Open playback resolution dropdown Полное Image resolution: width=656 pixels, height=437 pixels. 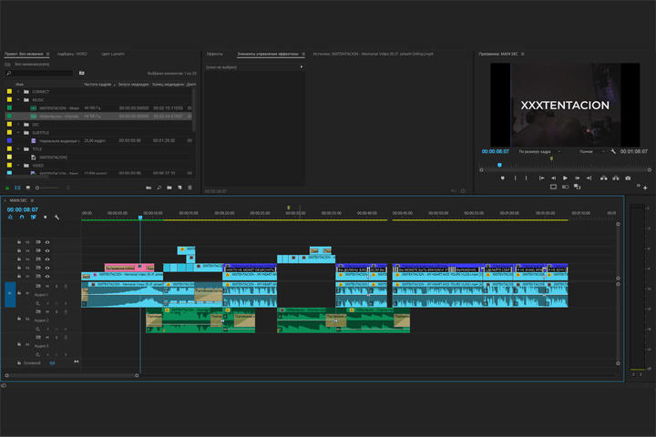(x=592, y=151)
